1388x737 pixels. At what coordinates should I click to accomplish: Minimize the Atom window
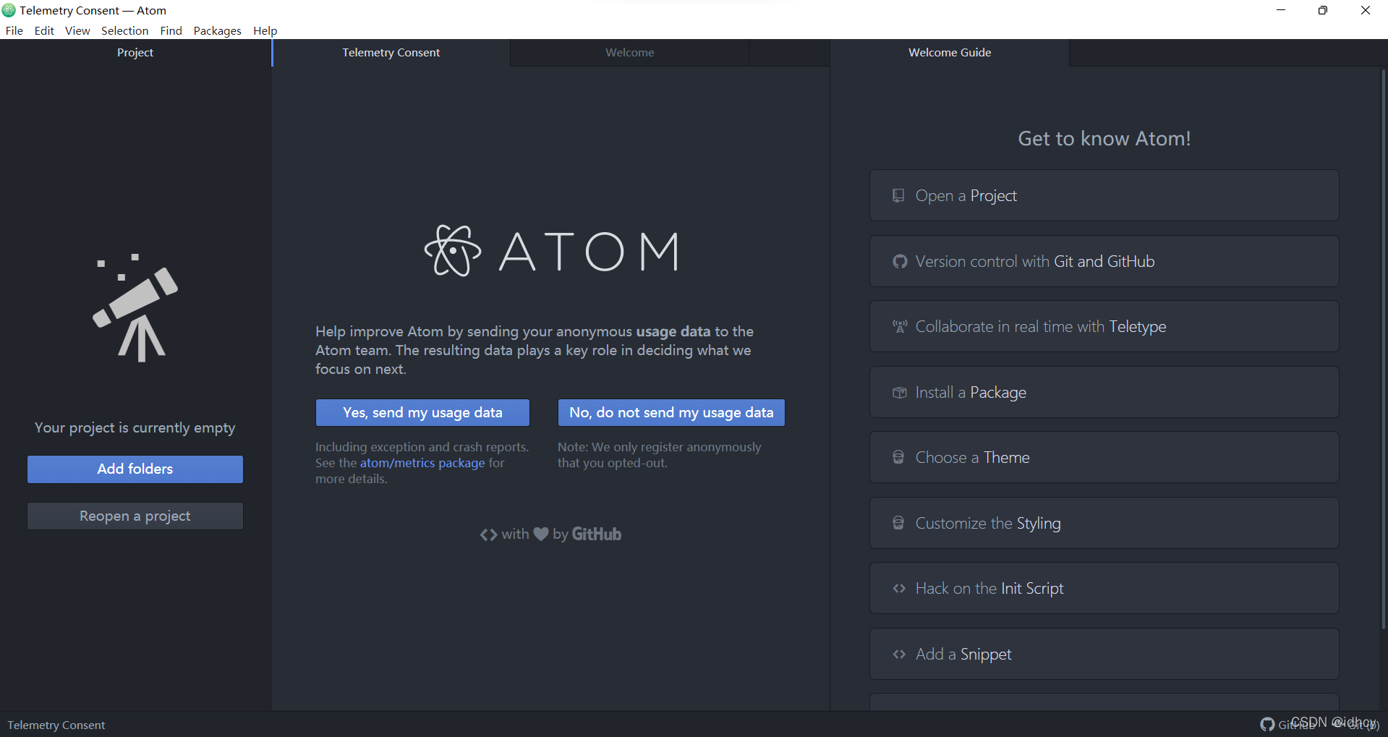coord(1281,10)
